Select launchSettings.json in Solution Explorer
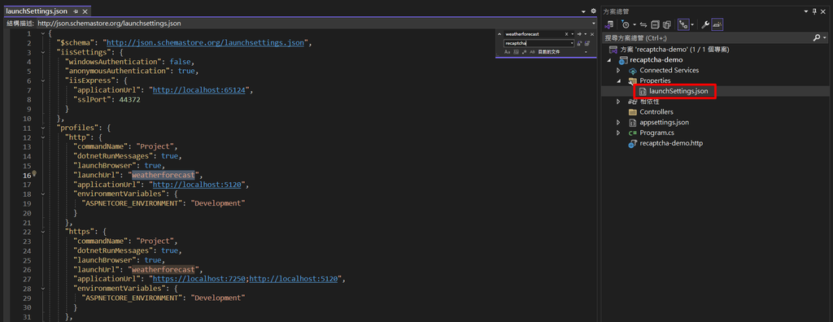 pos(678,91)
